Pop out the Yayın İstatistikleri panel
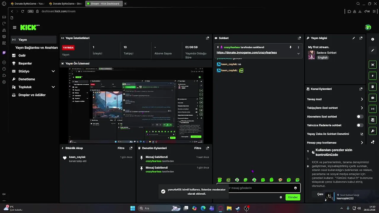 click(x=208, y=38)
